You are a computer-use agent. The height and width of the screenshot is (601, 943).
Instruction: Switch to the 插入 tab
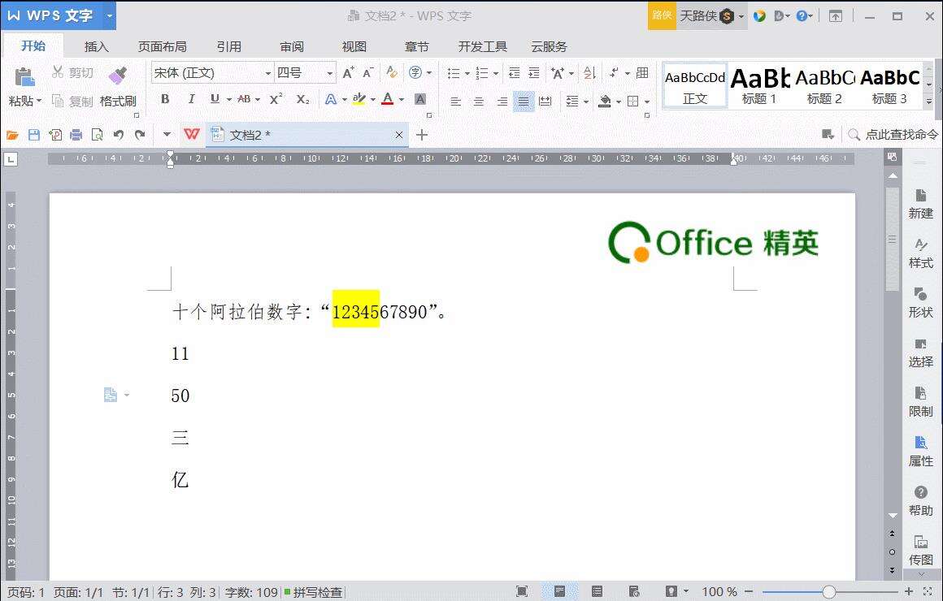[x=96, y=46]
